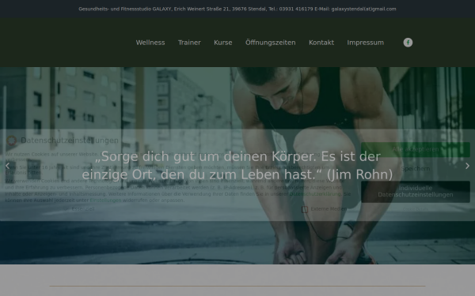Open Individuelle Datenschutzeinstellungen
Image resolution: width=475 pixels, height=296 pixels.
point(416,191)
